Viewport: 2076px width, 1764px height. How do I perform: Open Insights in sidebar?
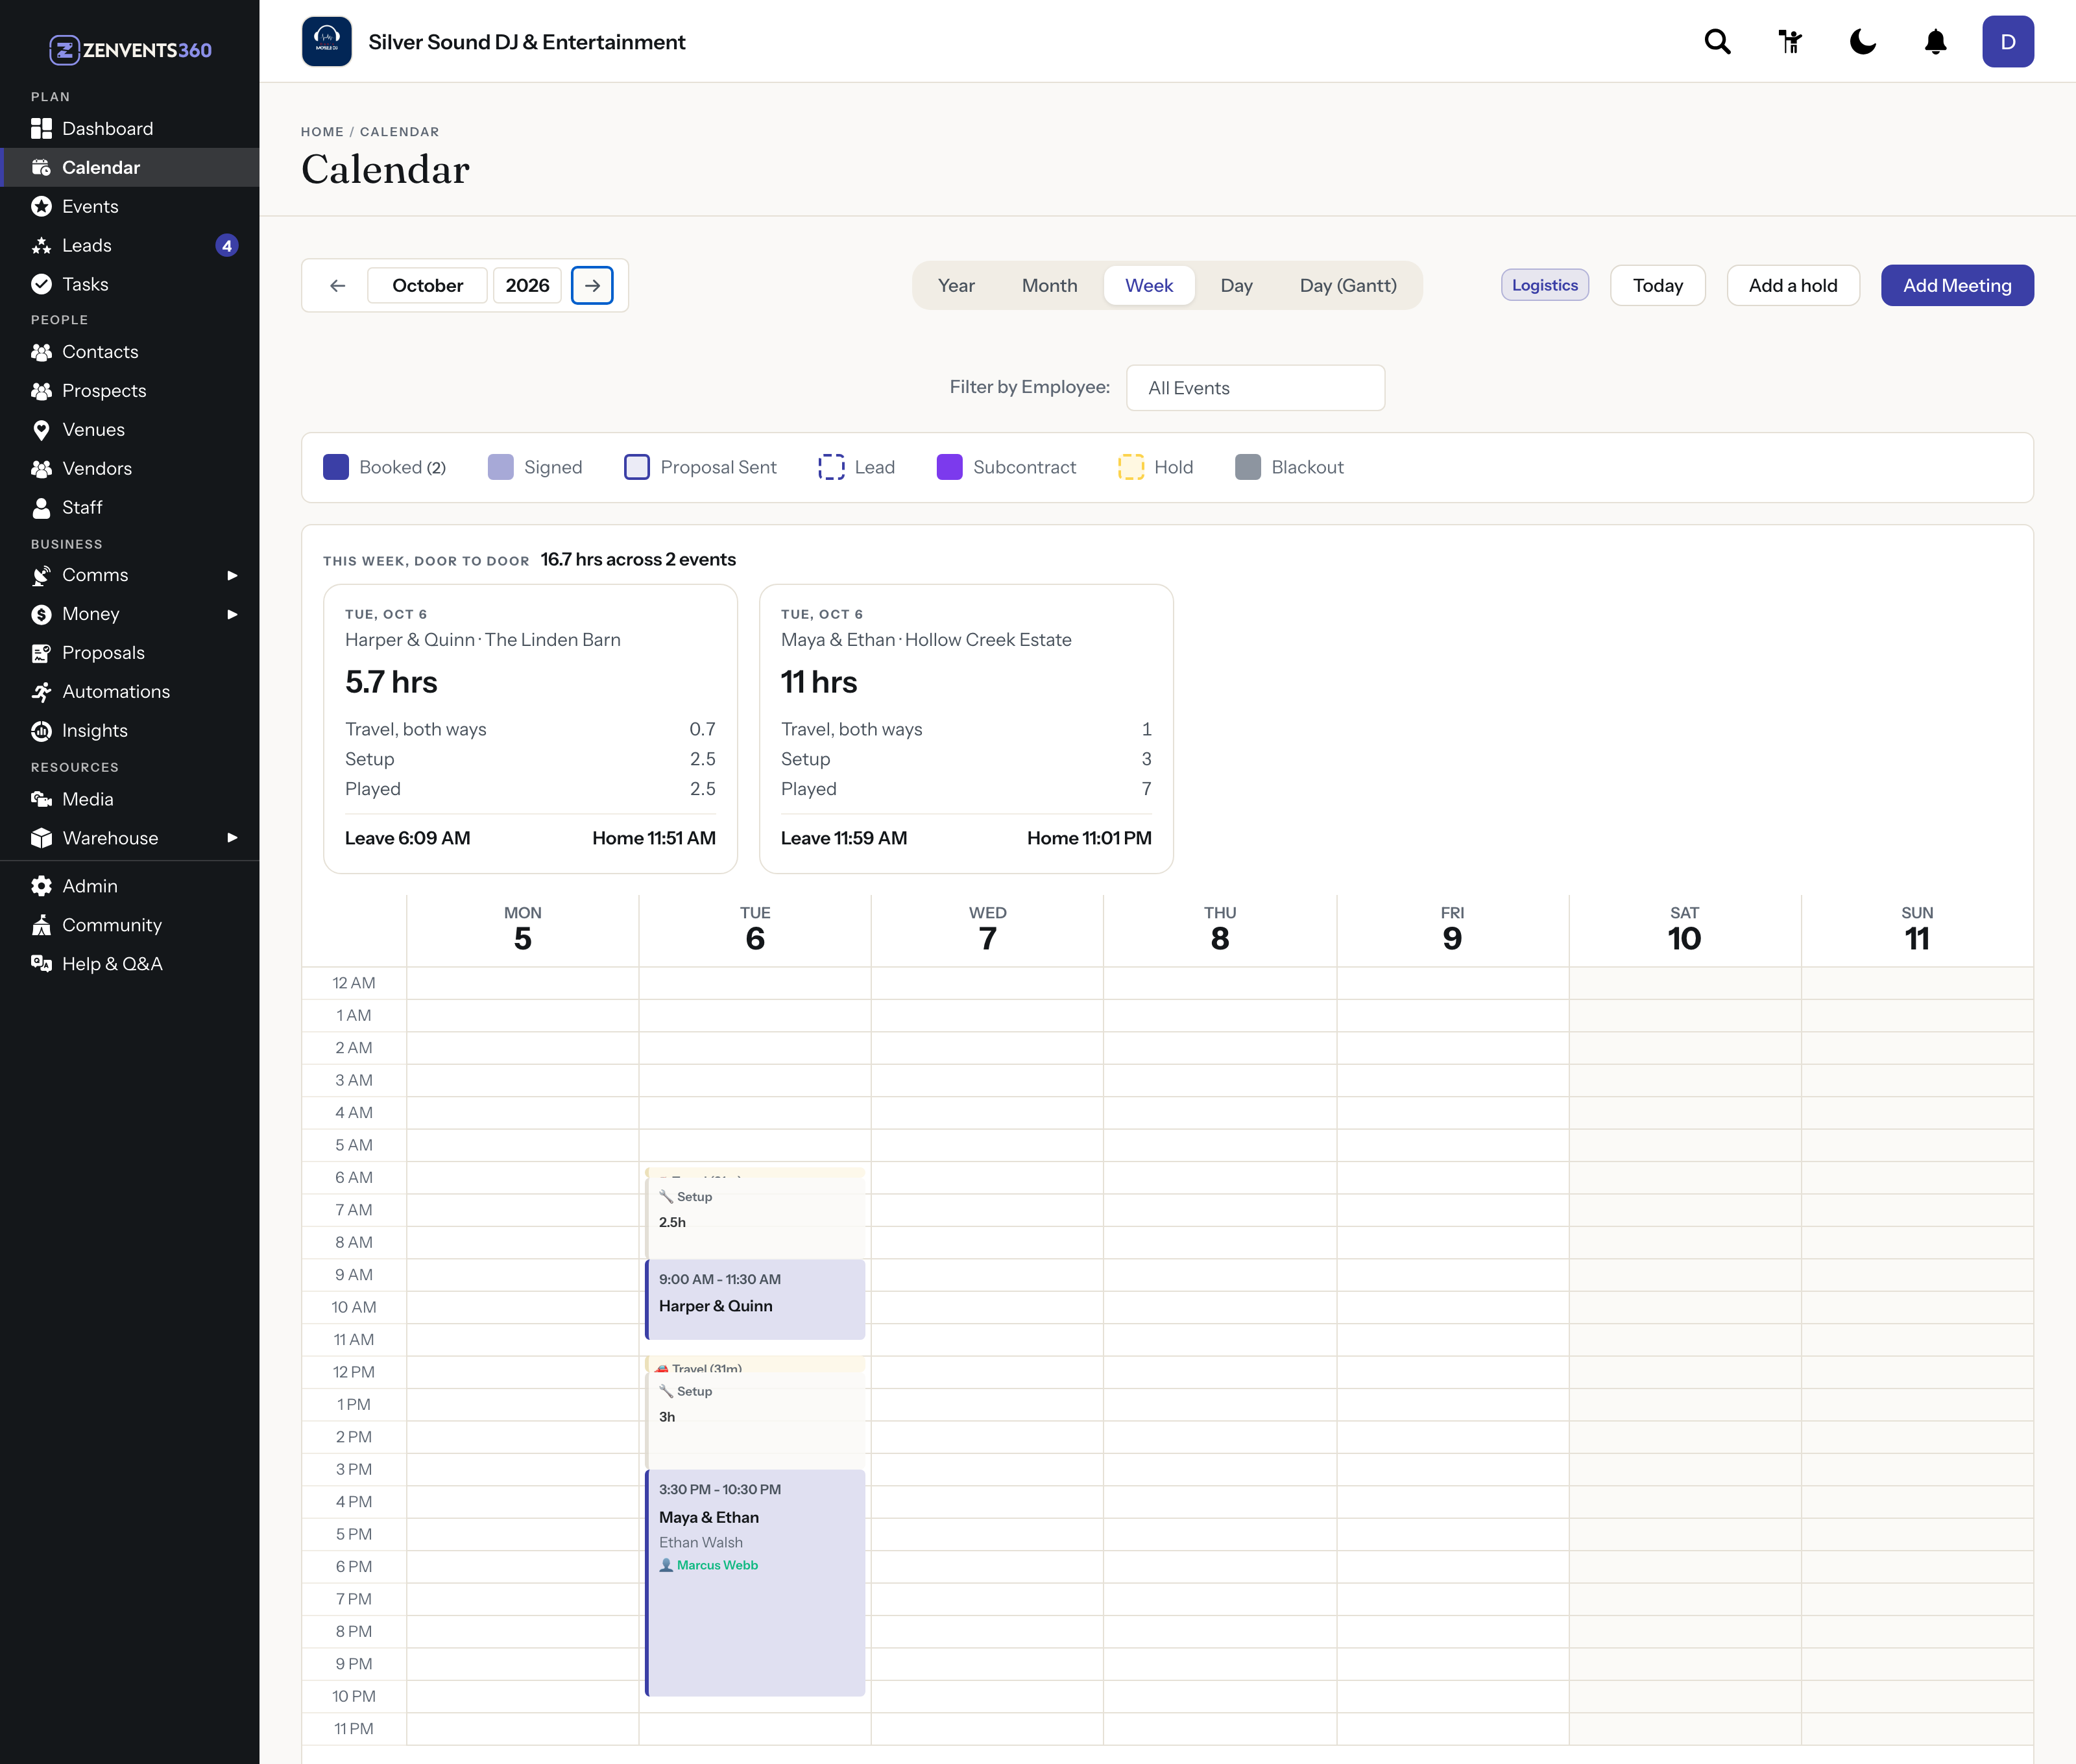(129, 730)
